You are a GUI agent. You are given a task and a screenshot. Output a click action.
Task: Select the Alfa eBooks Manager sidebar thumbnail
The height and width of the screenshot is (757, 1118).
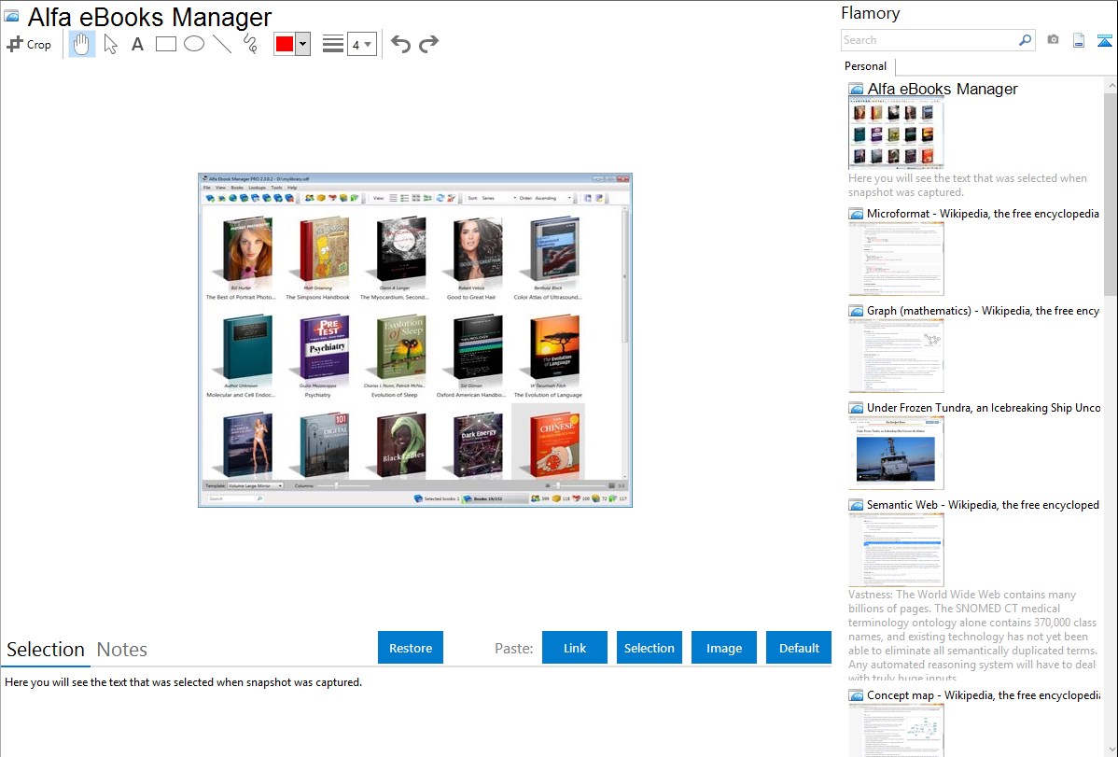tap(896, 133)
